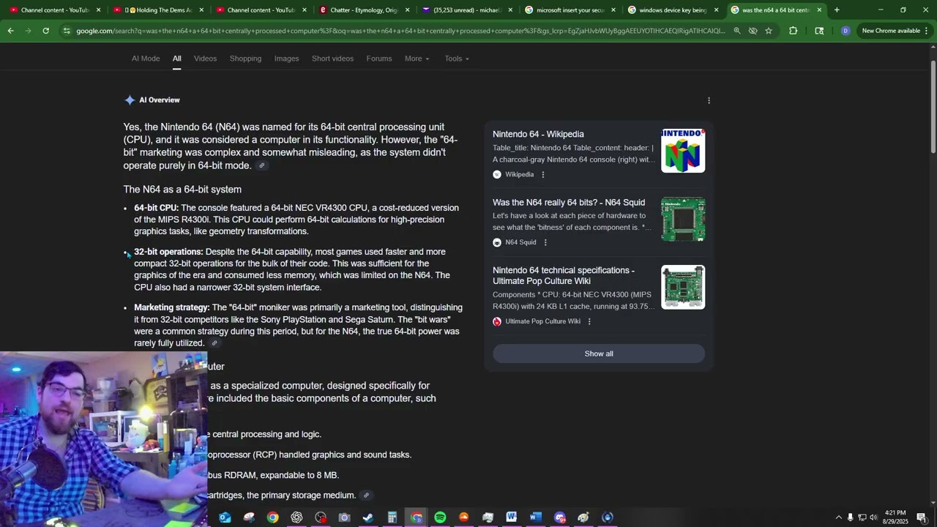This screenshot has width=937, height=527.
Task: Open the Chrome side panel icon
Action: [819, 31]
